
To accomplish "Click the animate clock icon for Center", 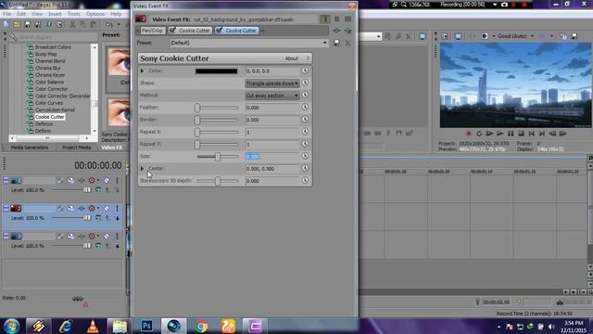I will click(x=305, y=168).
